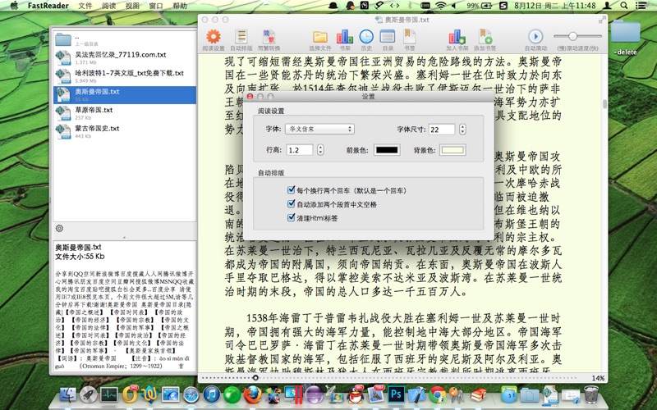Open Google Chrome in the Dock
657x410 pixels.
[x=438, y=394]
